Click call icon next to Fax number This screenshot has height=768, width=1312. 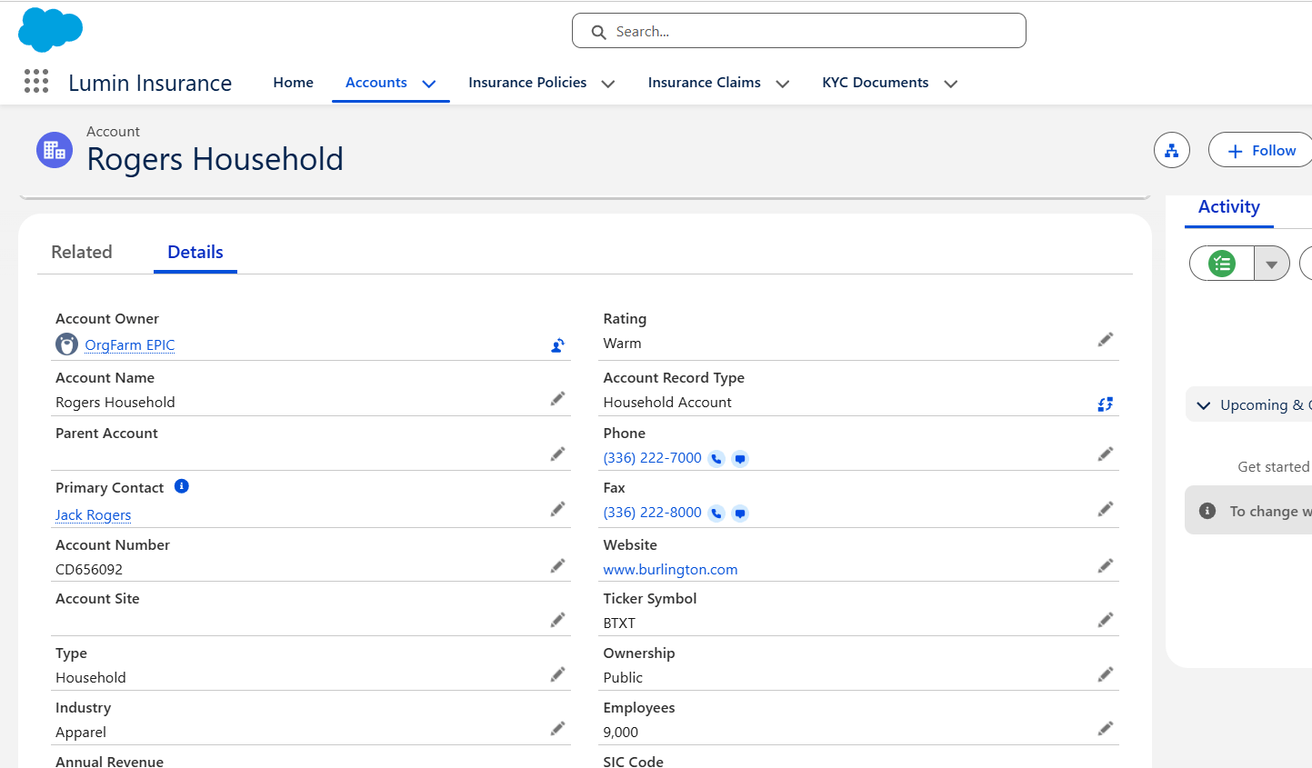[x=716, y=514]
